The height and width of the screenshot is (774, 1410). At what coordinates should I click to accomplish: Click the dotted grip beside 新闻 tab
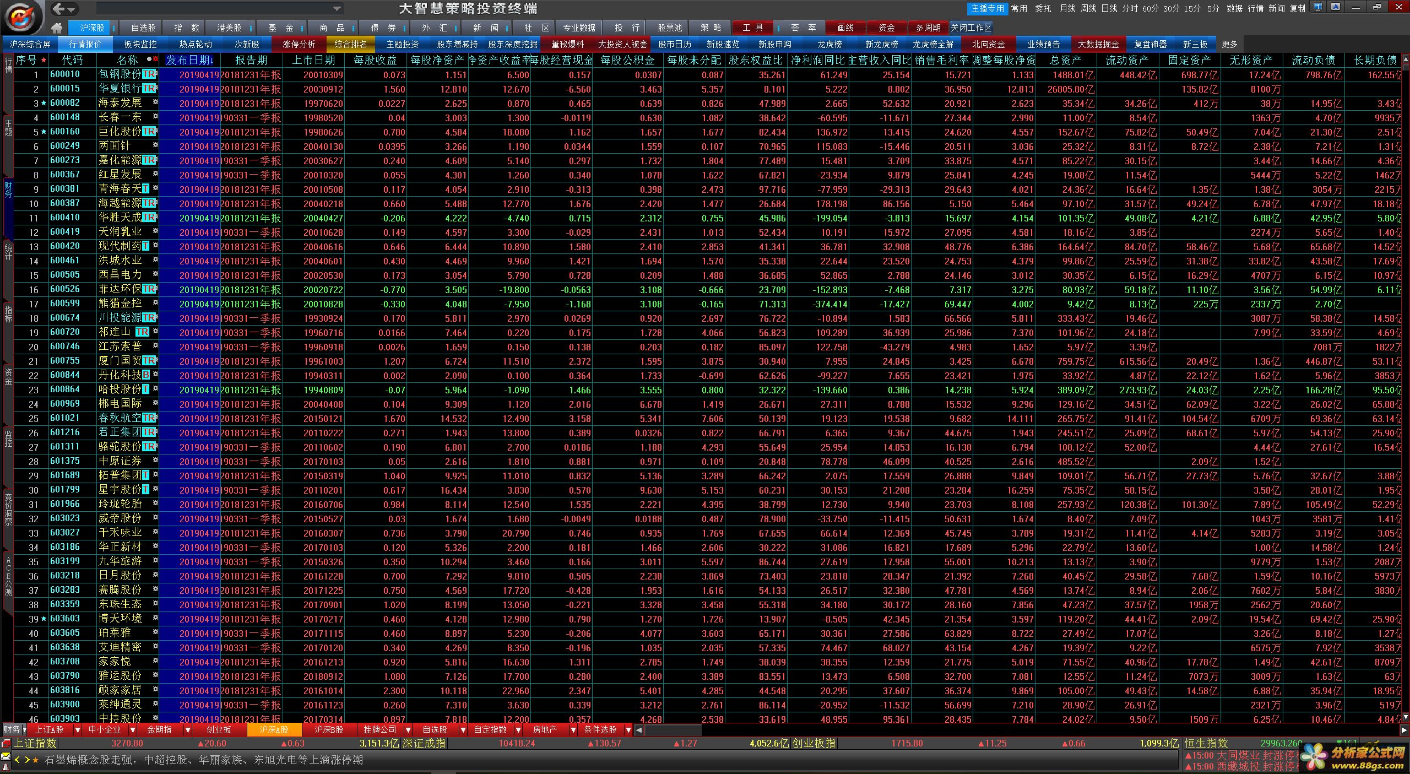[507, 28]
